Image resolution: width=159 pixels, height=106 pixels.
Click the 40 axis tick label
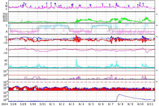[x=6, y=61]
